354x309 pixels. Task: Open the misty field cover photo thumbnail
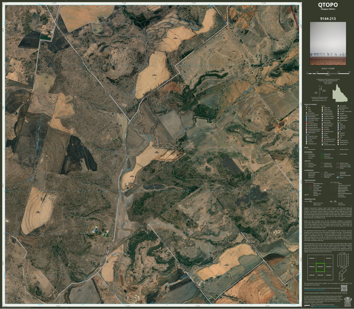tap(328, 43)
